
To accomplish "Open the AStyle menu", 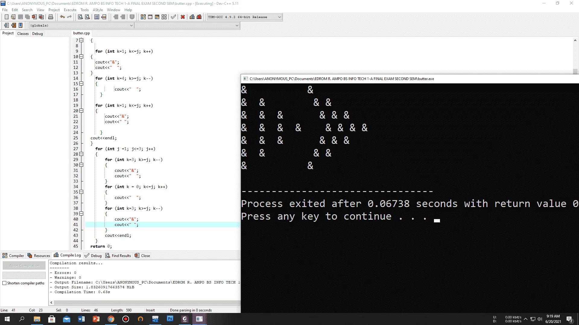I will tap(98, 10).
